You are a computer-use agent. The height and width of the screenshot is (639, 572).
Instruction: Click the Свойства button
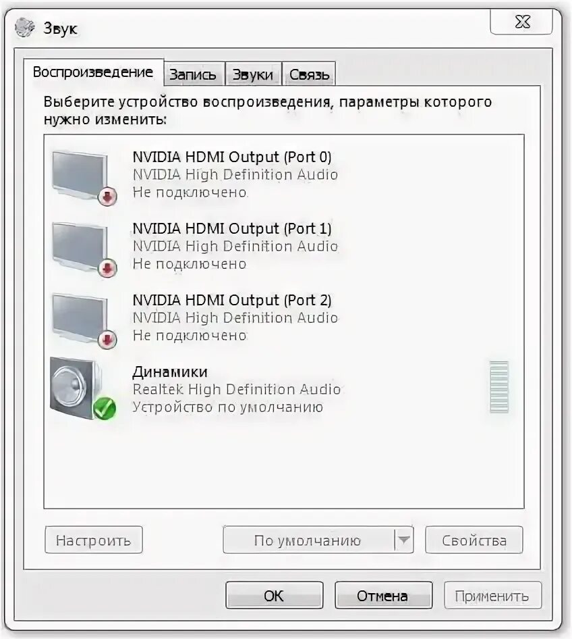pos(474,540)
